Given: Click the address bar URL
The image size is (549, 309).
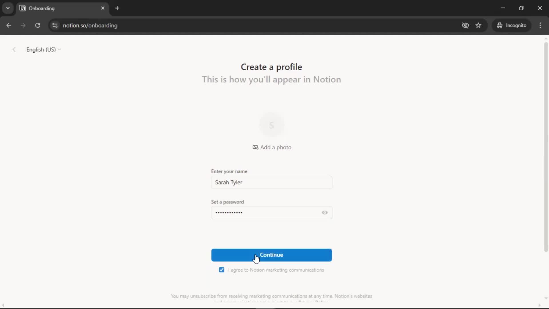Looking at the screenshot, I should point(90,25).
